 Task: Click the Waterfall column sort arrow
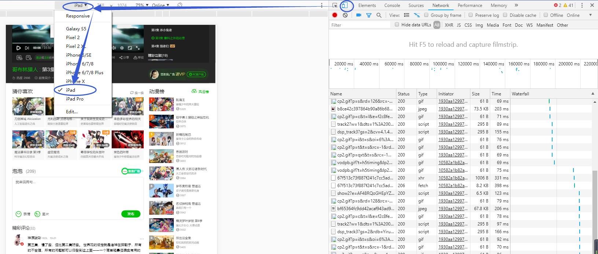[593, 94]
